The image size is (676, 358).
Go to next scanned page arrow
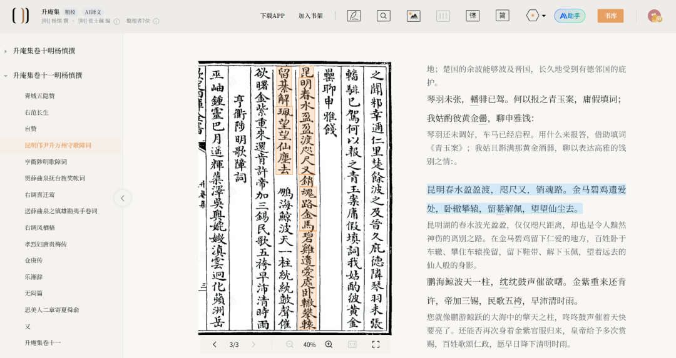(x=253, y=344)
